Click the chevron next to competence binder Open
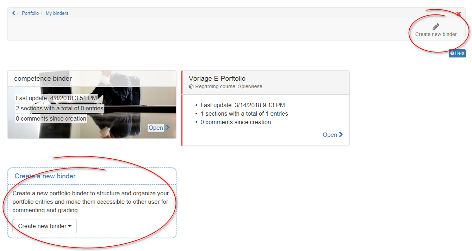 168,128
